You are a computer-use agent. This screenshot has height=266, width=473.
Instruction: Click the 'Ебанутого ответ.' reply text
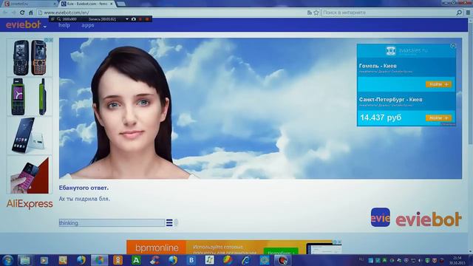(84, 188)
